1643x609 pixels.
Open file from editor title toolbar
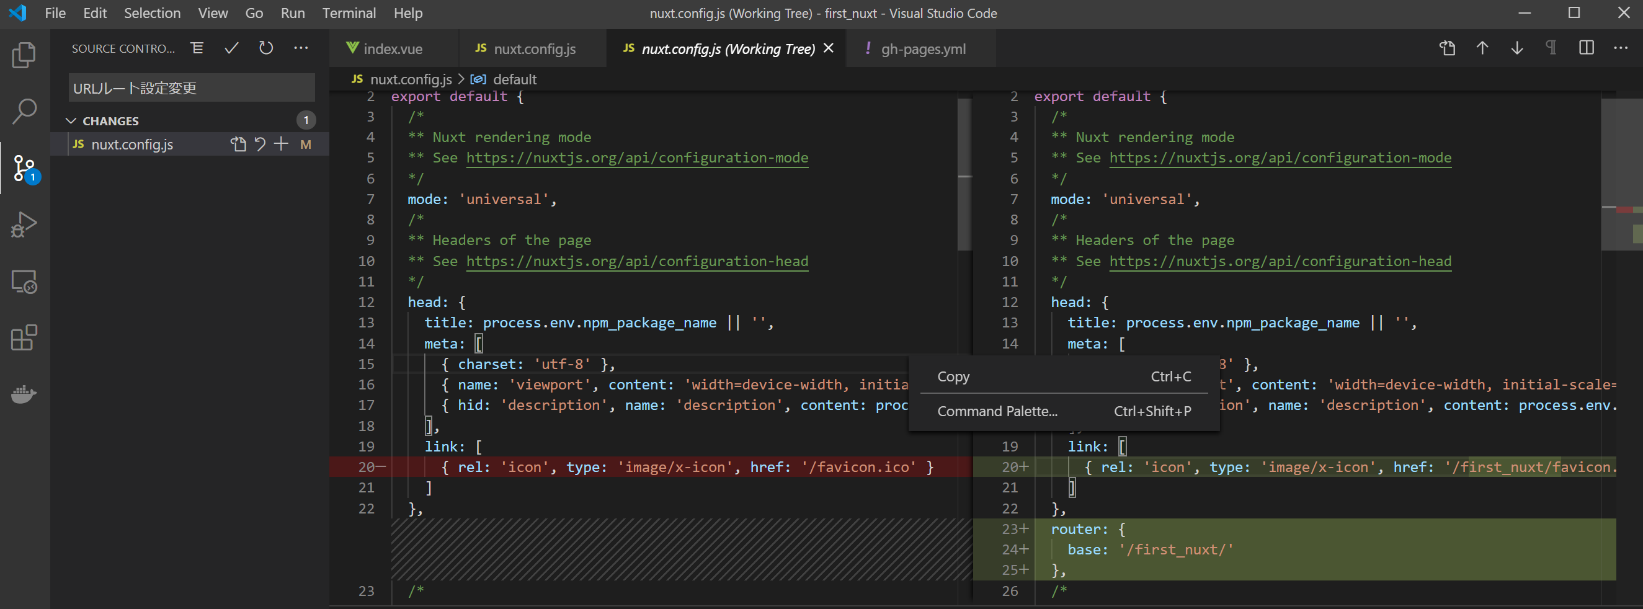1447,48
